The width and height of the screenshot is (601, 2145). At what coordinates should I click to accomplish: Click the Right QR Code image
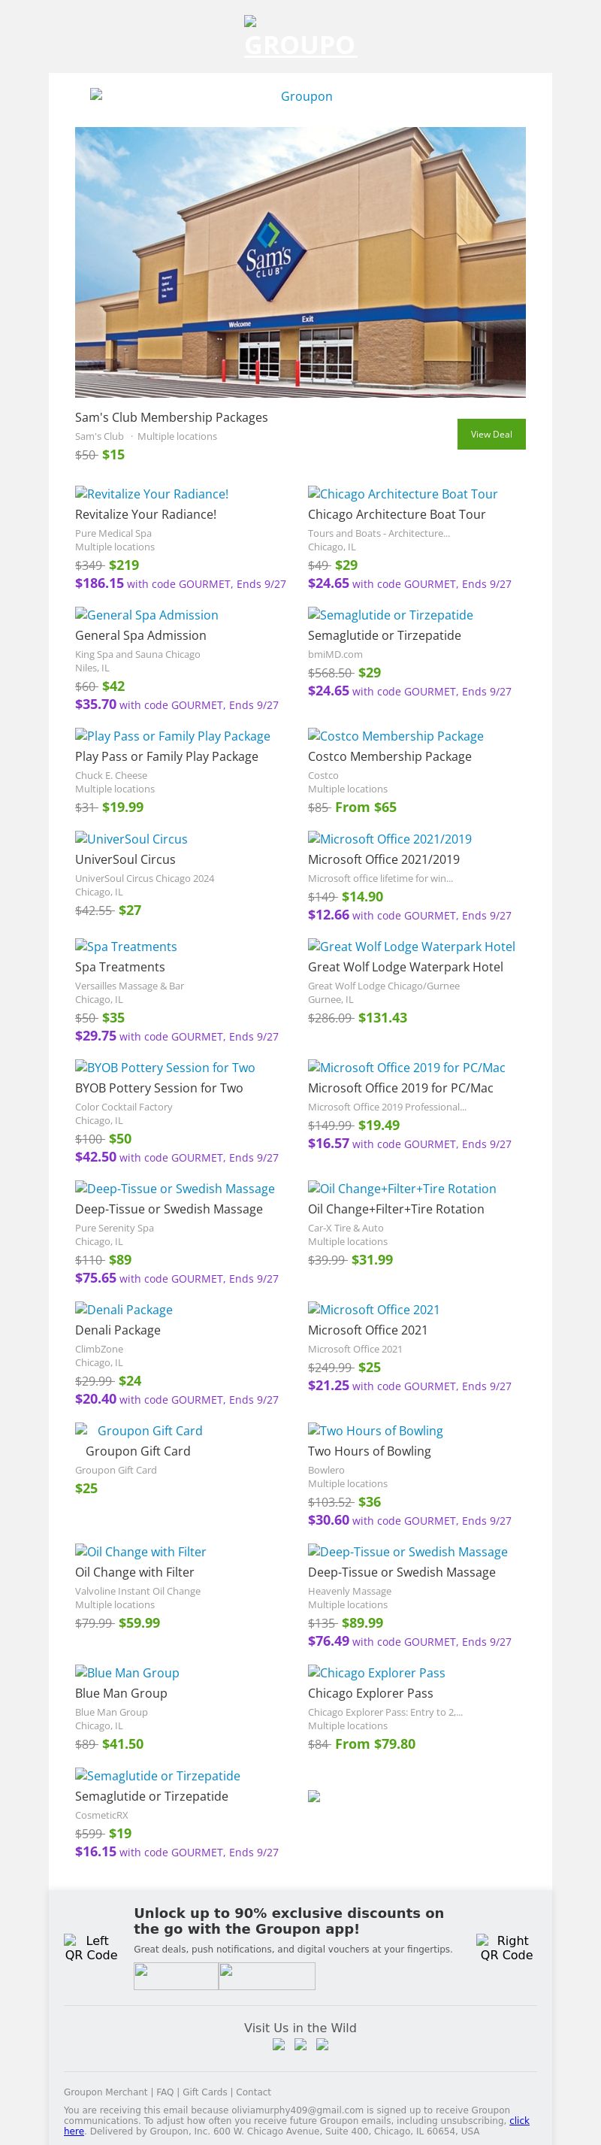coord(506,1948)
